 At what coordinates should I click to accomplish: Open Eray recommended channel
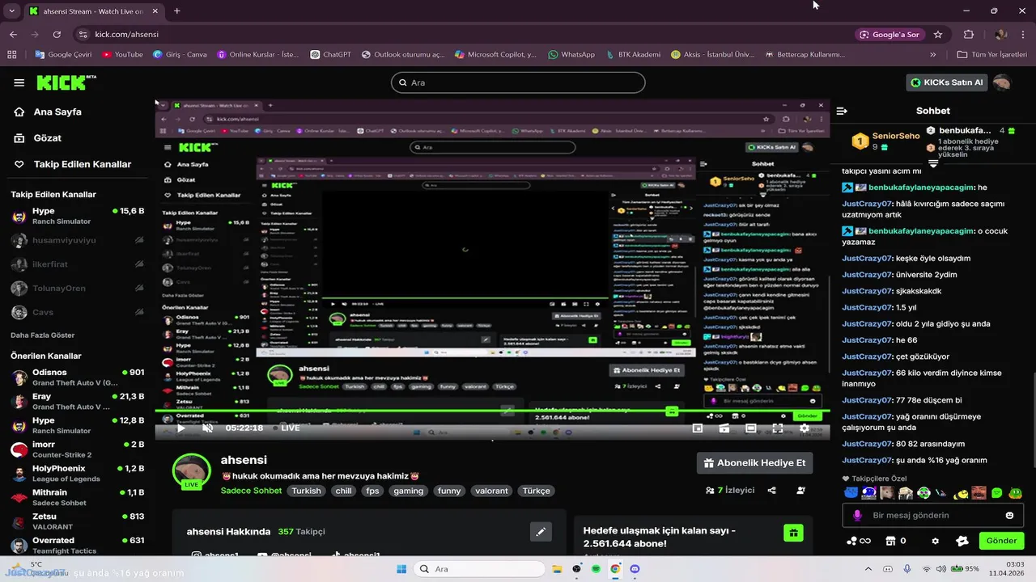click(x=77, y=402)
